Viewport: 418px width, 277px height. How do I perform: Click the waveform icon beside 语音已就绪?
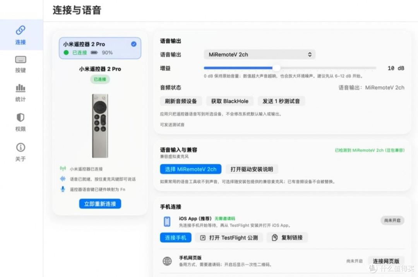tap(63, 179)
